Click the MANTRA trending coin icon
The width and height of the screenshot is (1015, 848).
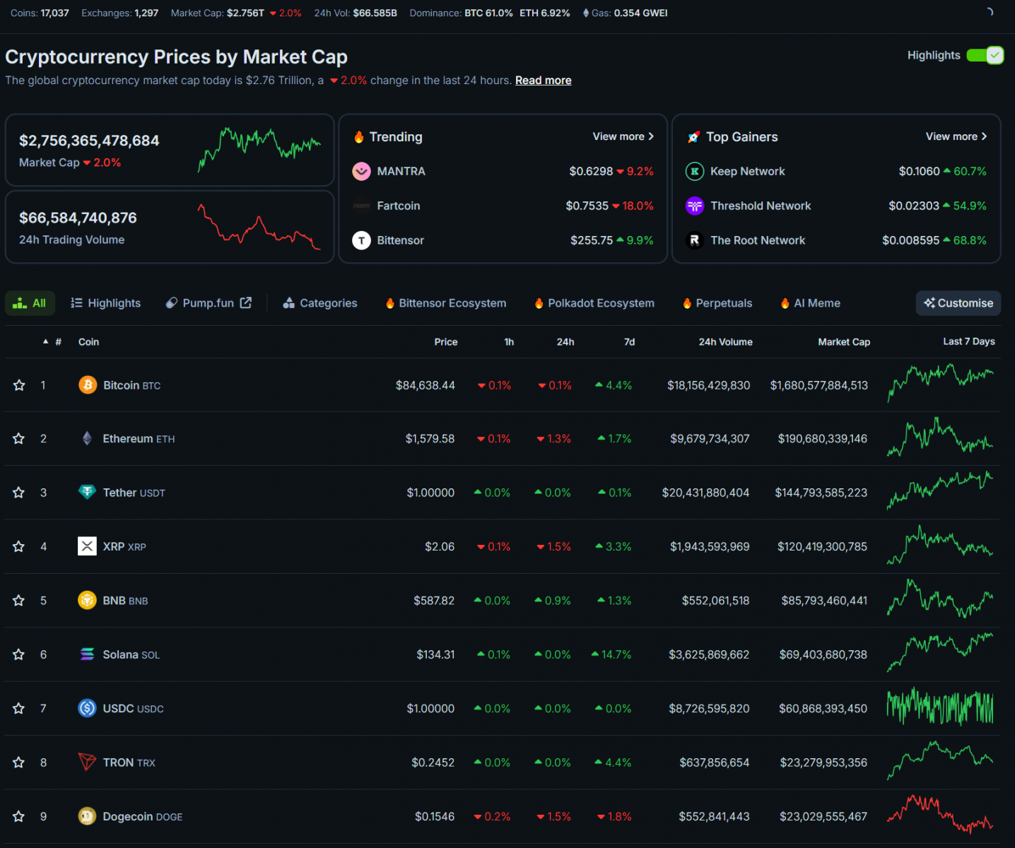click(x=361, y=171)
